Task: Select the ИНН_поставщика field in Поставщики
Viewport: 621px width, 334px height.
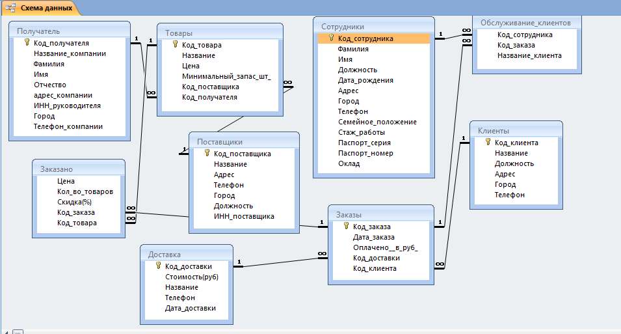Action: [244, 216]
